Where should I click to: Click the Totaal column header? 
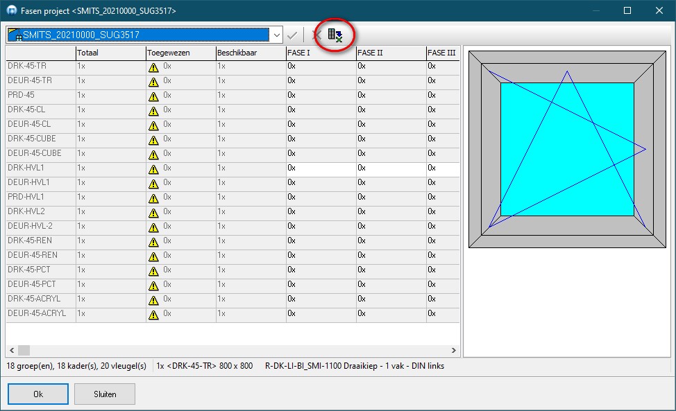pyautogui.click(x=111, y=53)
